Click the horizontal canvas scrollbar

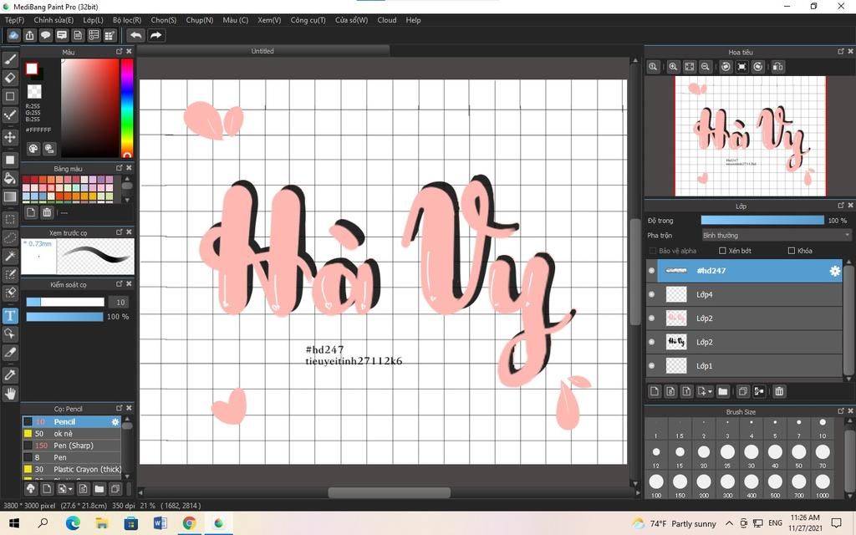coord(390,492)
